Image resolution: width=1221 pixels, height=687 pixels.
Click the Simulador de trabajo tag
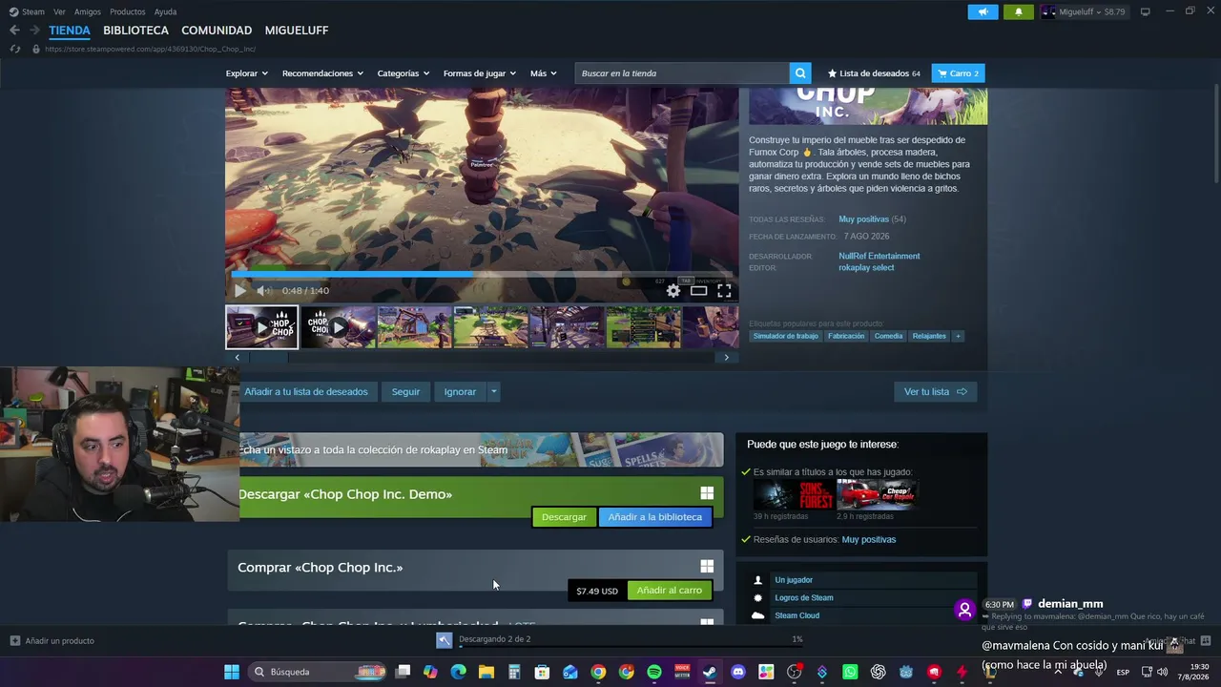point(786,336)
